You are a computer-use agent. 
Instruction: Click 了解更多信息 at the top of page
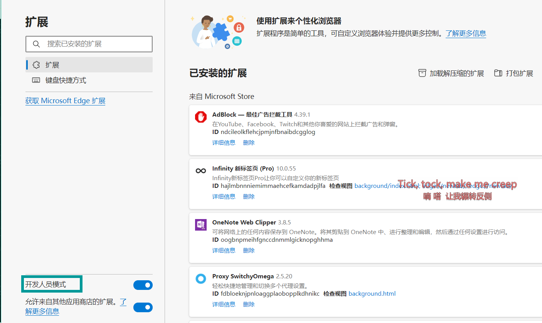pos(466,33)
